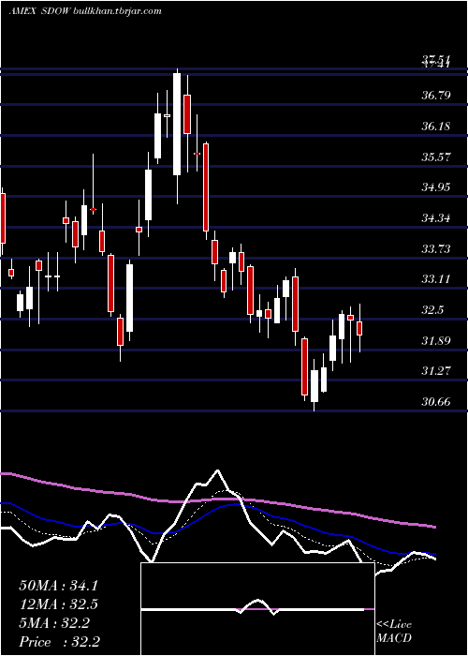
Task: Click the 32.5 price axis label
Action: click(432, 310)
